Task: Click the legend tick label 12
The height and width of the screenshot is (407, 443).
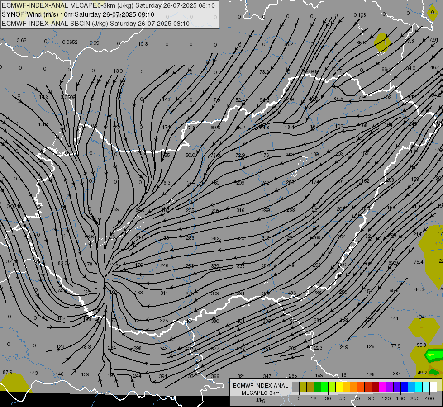Action: click(x=313, y=398)
